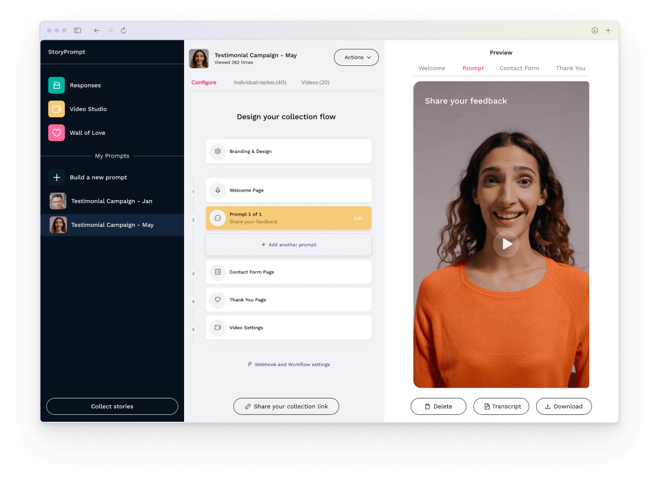
Task: Click the campaign header avatar thumbnail
Action: [x=199, y=59]
